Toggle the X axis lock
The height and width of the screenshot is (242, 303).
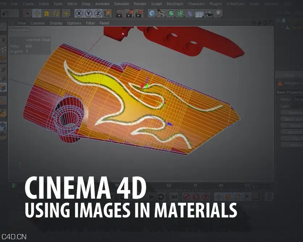pos(79,13)
